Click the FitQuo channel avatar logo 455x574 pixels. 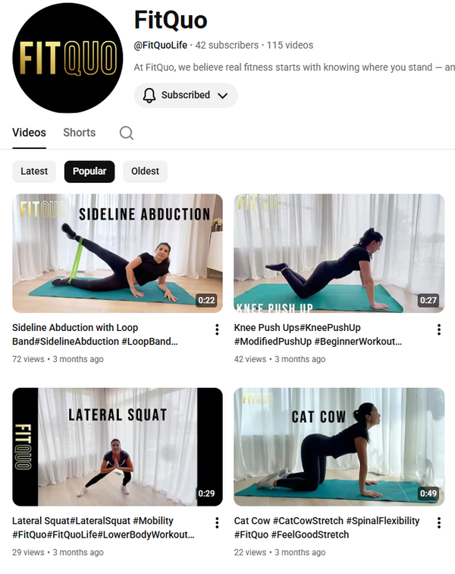point(67,58)
